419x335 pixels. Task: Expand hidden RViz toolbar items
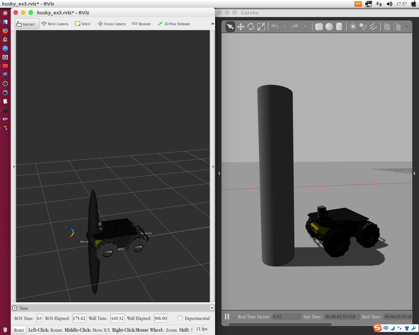[x=212, y=24]
